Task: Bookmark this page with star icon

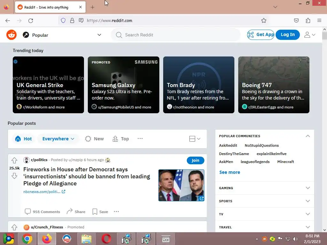Action: pos(263,20)
